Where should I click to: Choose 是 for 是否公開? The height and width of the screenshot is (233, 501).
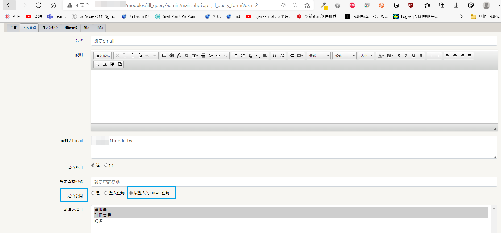(x=93, y=193)
